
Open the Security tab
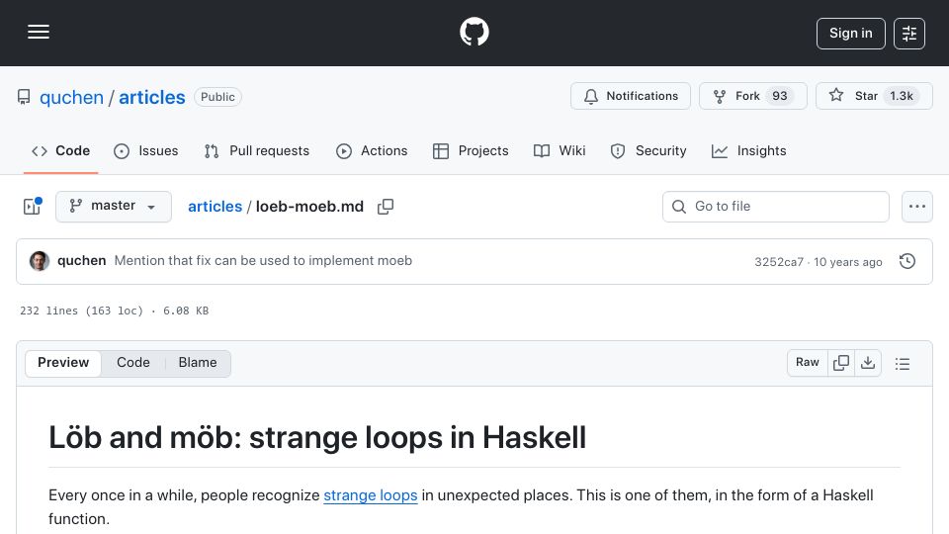coord(648,150)
